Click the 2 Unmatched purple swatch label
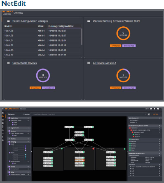Image resolution: width=164 pixels, height=183 pixels. click(x=129, y=88)
